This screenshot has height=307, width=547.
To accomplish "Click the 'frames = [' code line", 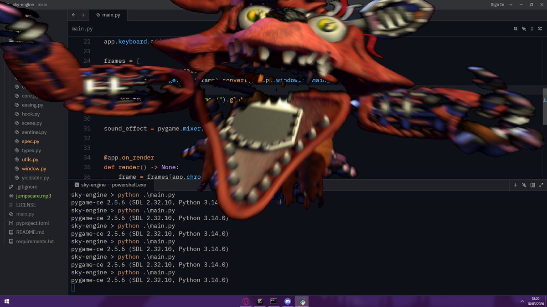I will pyautogui.click(x=122, y=61).
